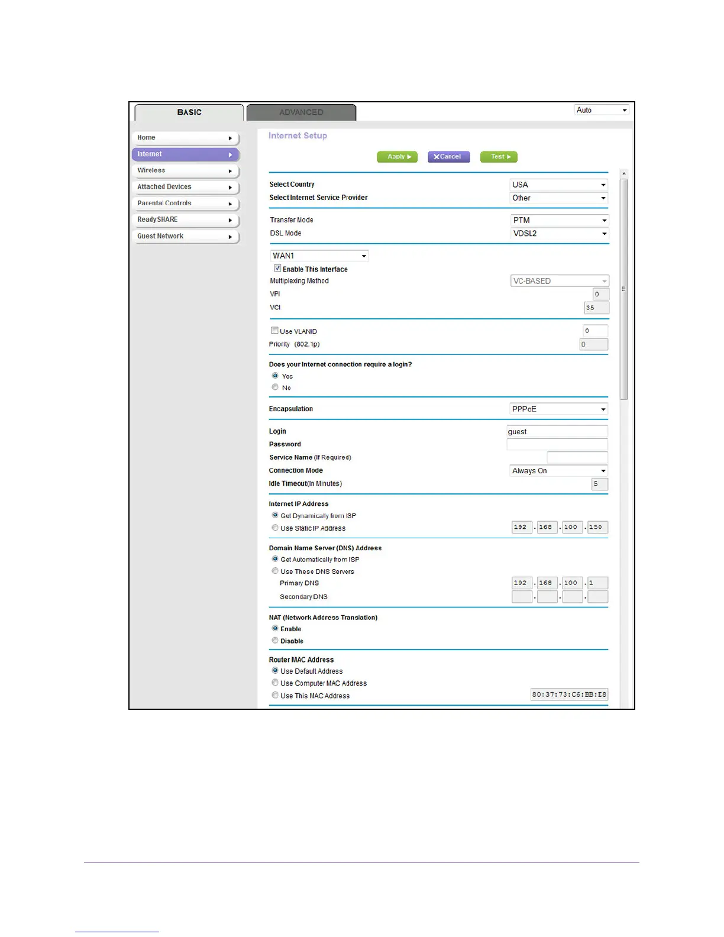Go to the Wireless menu item
The width and height of the screenshot is (724, 937).
[x=185, y=171]
